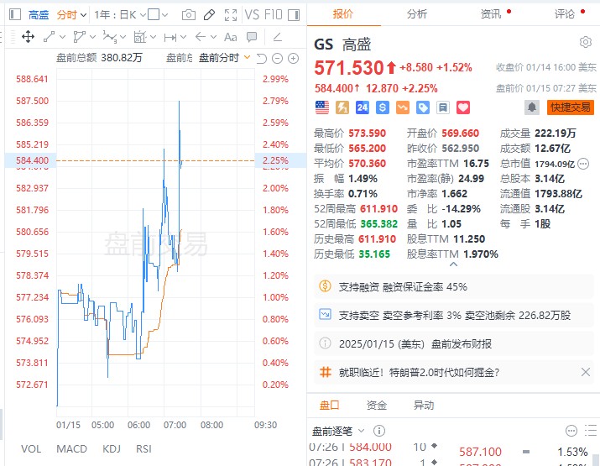Select the wave pattern drawing tool

point(109,37)
